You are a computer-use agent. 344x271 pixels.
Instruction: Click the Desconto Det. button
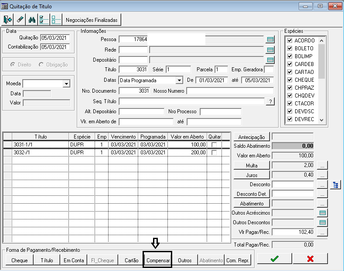pyautogui.click(x=252, y=194)
